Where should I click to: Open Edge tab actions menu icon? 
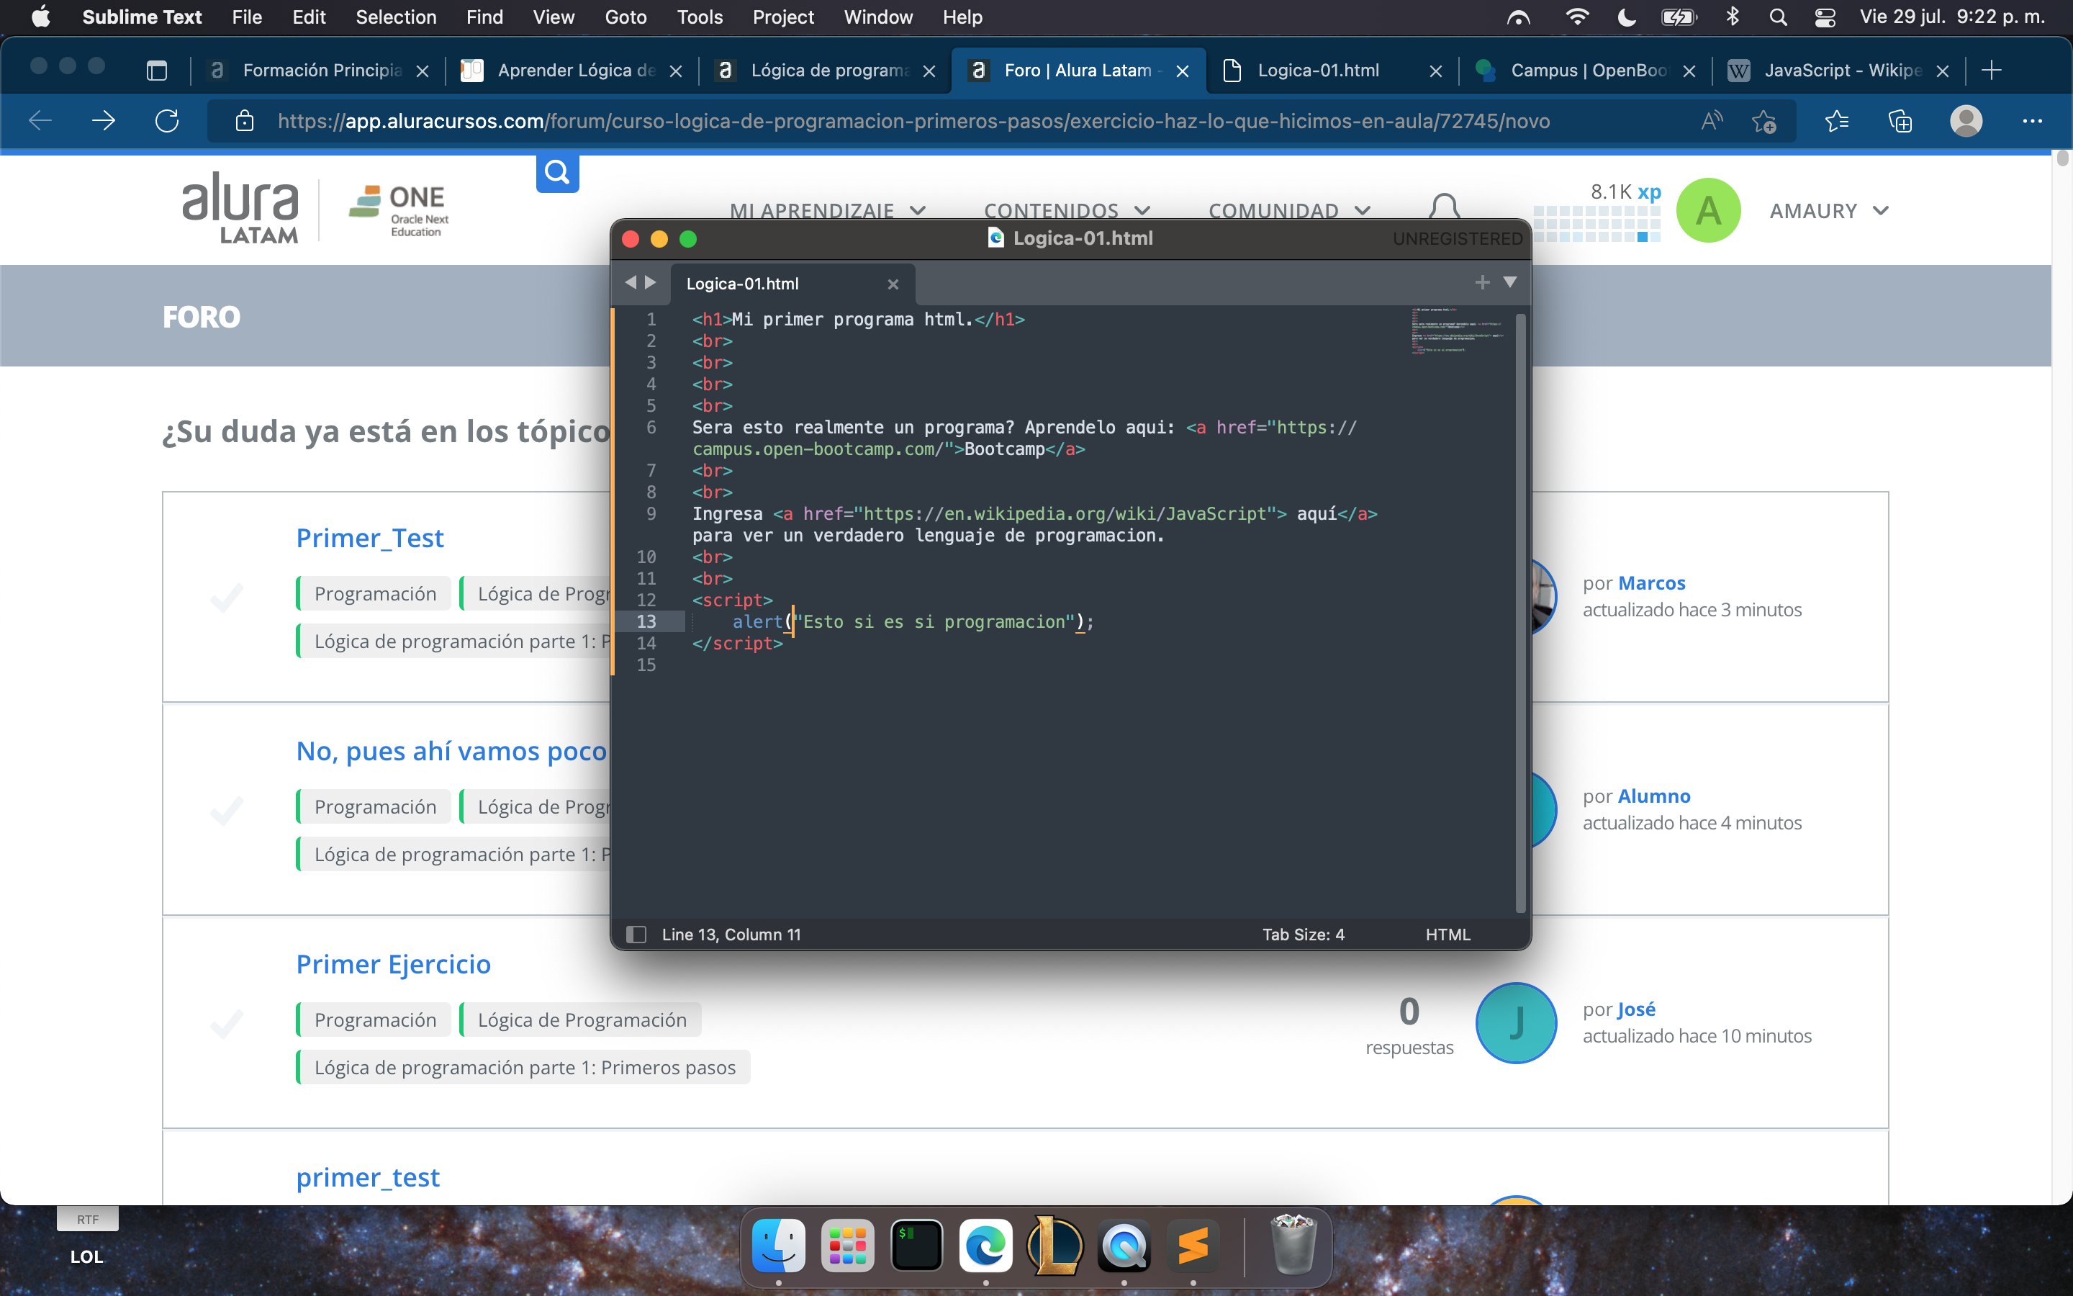point(157,71)
